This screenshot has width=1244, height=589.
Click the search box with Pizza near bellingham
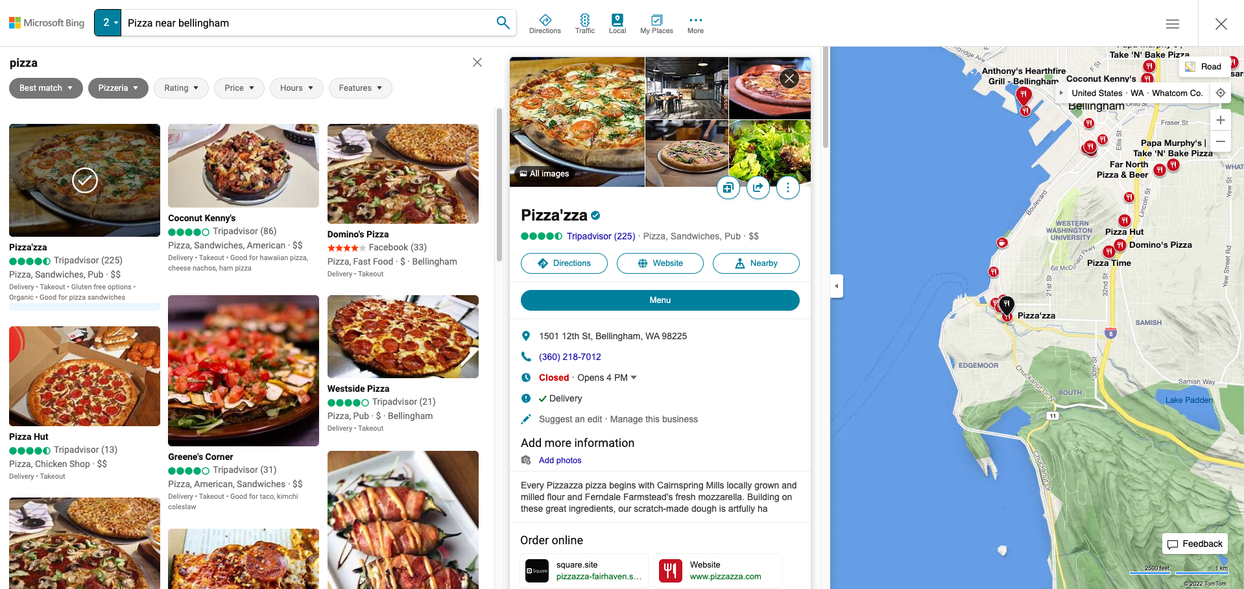pyautogui.click(x=308, y=23)
